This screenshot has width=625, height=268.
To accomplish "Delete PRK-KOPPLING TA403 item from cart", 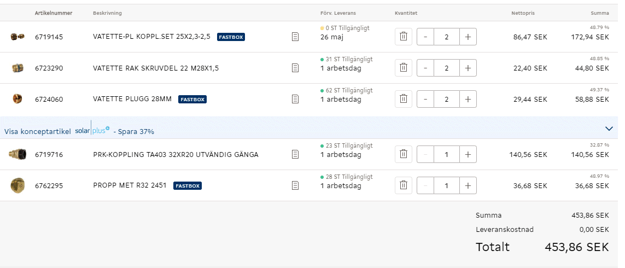I will coord(403,154).
